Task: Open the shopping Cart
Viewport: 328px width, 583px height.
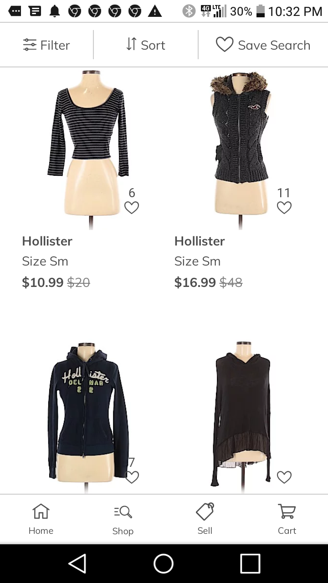Action: click(287, 519)
